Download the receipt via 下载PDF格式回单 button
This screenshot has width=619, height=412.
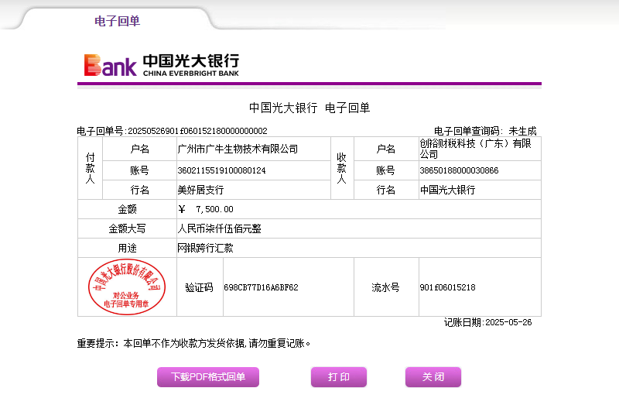click(x=208, y=377)
